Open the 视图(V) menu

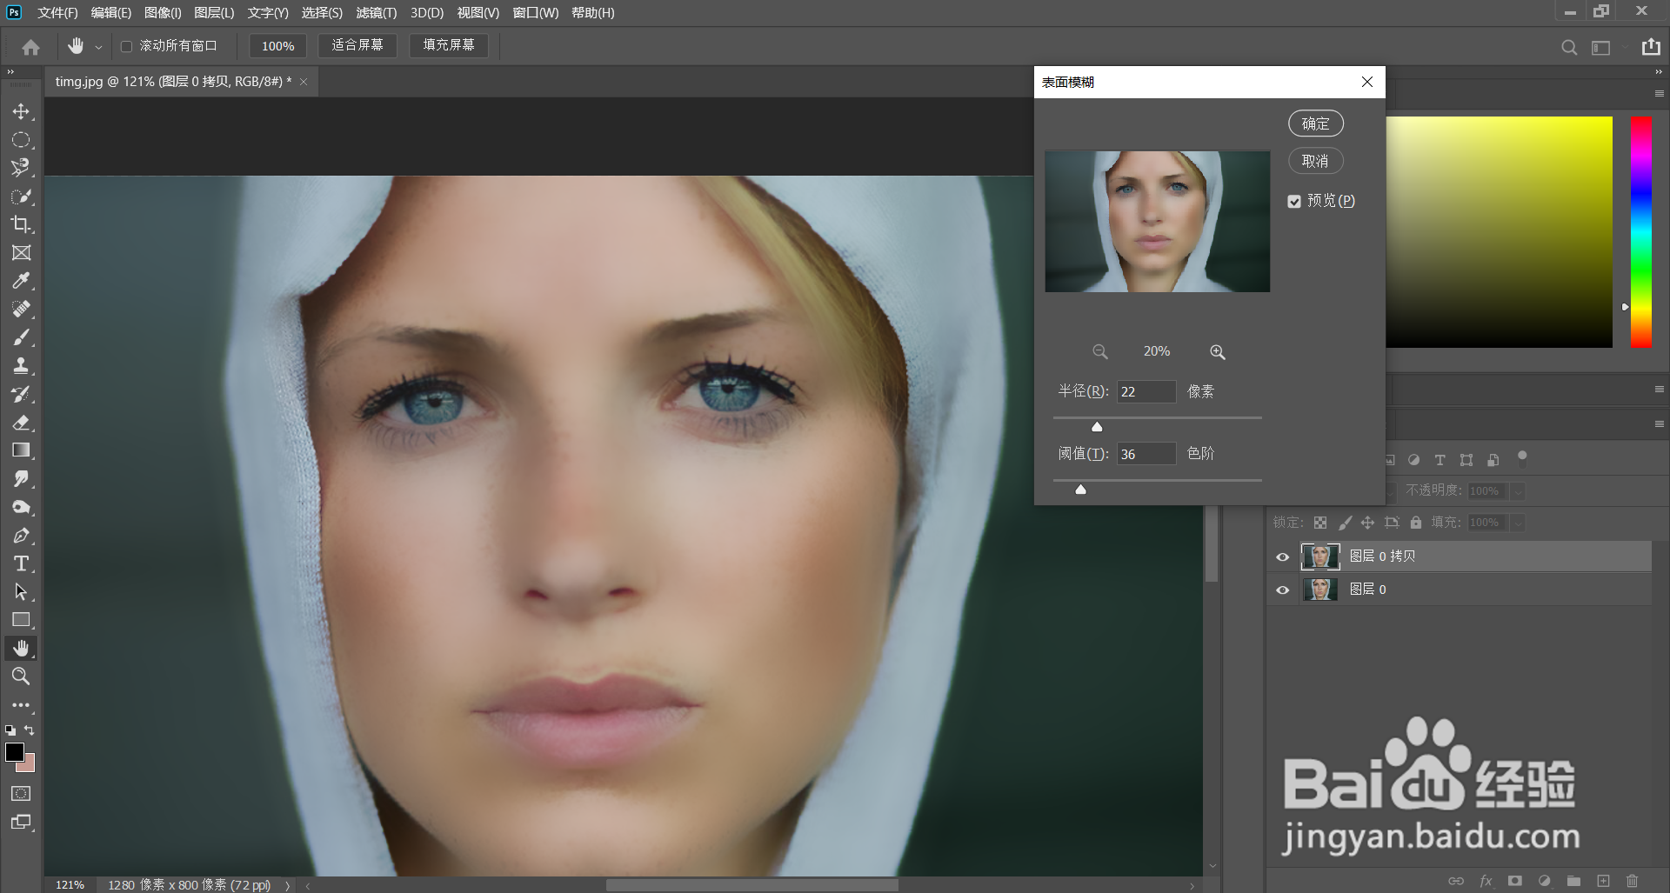pyautogui.click(x=478, y=13)
